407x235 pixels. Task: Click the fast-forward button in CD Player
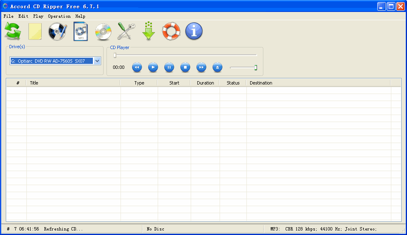coord(201,67)
